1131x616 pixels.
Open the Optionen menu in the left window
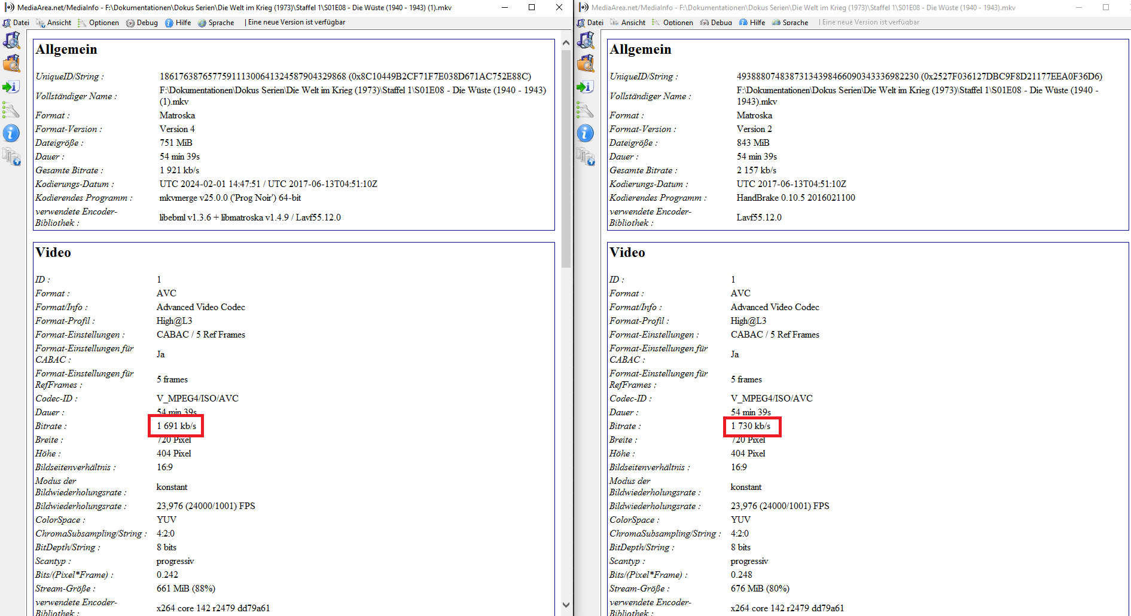click(98, 23)
